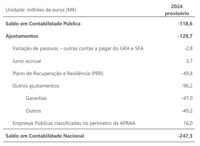This screenshot has width=200, height=146.
Task: Select the value -49,2
Action: [x=186, y=111]
